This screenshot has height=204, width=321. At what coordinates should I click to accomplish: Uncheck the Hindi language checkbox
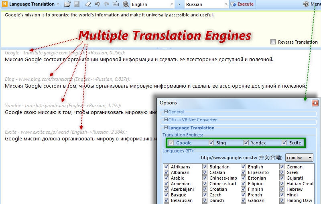282,195
